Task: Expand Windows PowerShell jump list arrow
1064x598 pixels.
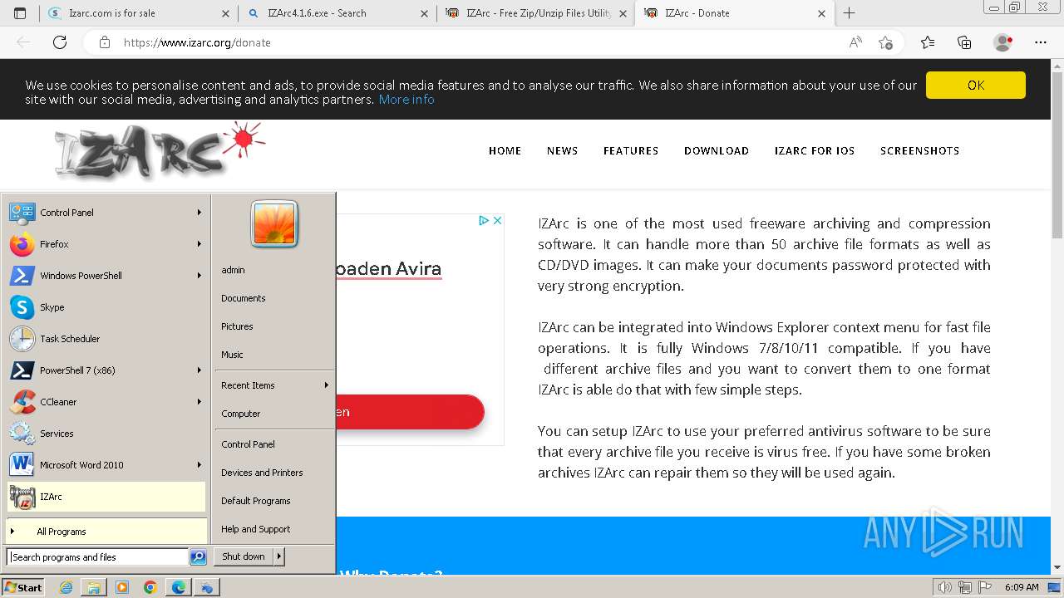Action: pyautogui.click(x=199, y=276)
